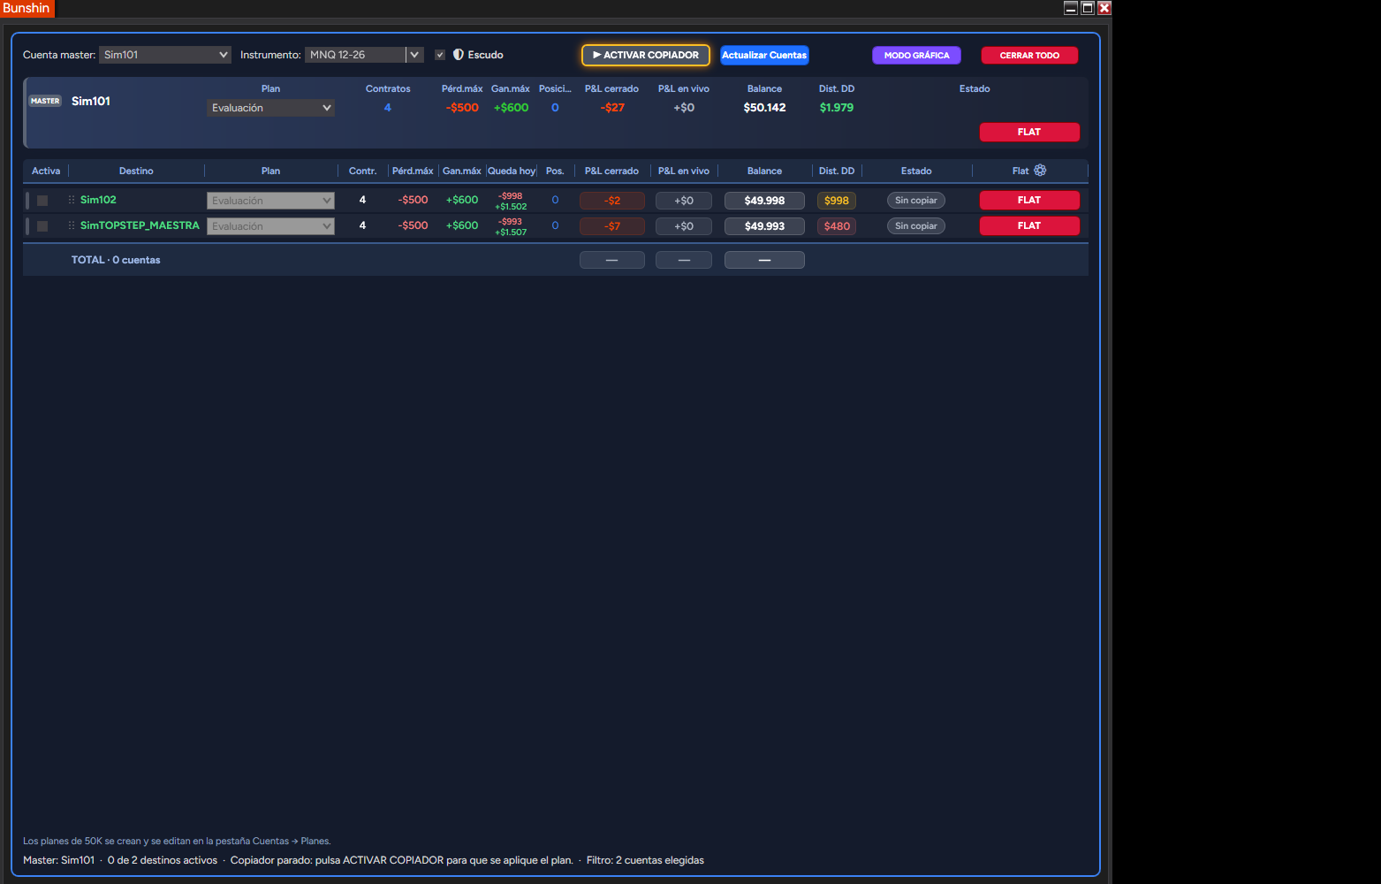Open the master Plan Evaluación dropdown

tap(270, 108)
